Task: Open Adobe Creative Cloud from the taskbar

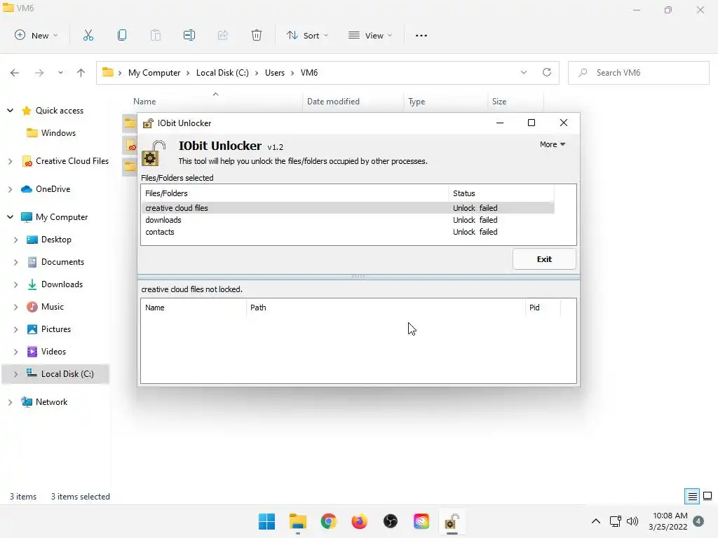Action: pyautogui.click(x=421, y=521)
